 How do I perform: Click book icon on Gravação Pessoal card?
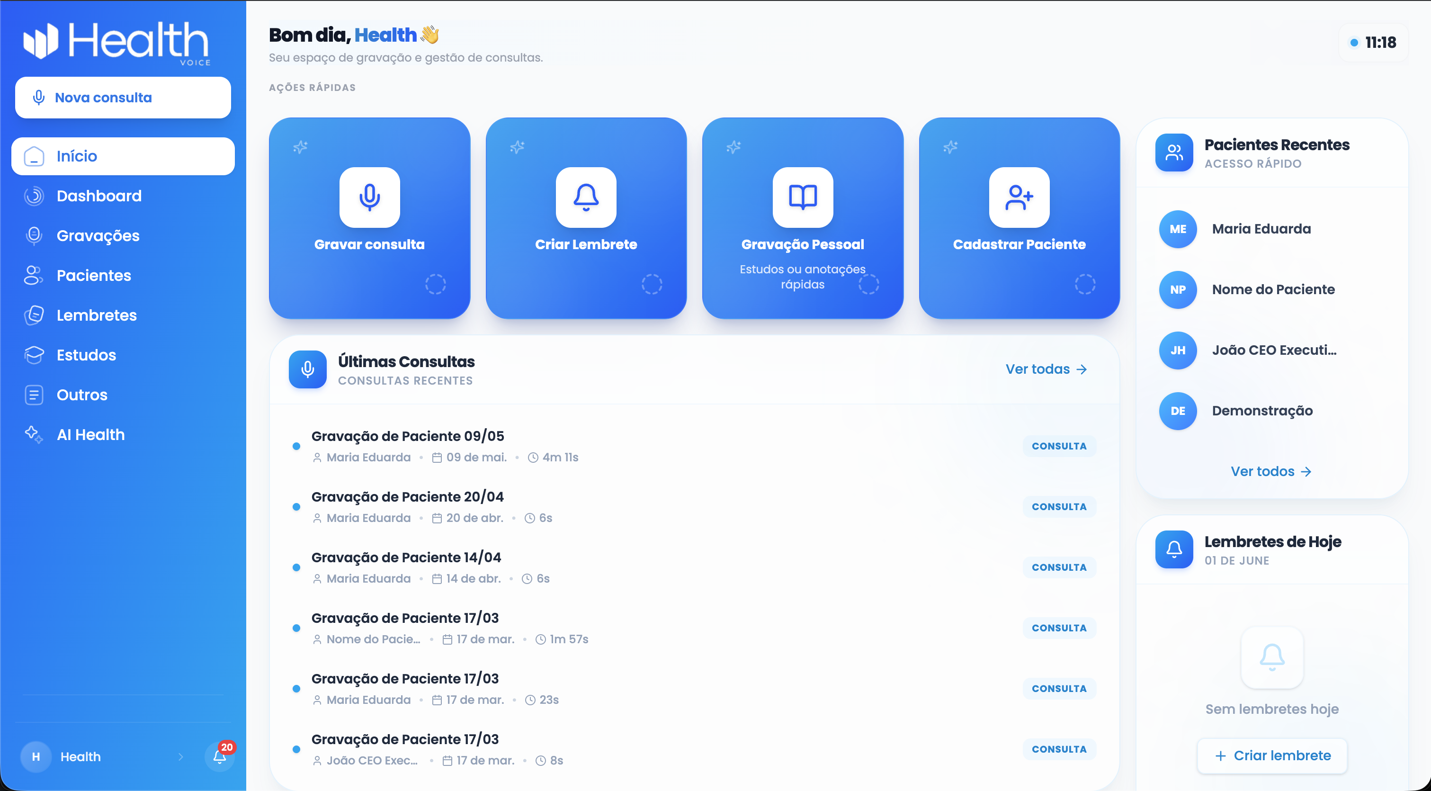803,197
